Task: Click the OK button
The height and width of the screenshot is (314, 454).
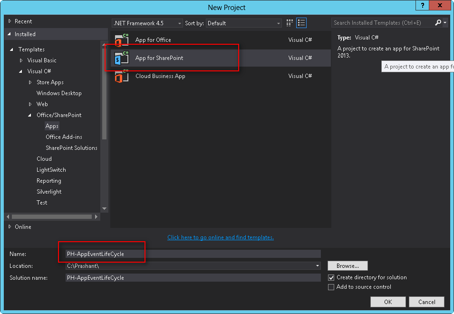Action: click(x=388, y=302)
